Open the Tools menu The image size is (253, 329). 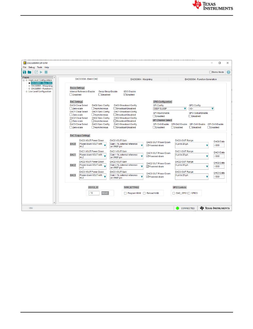39,68
